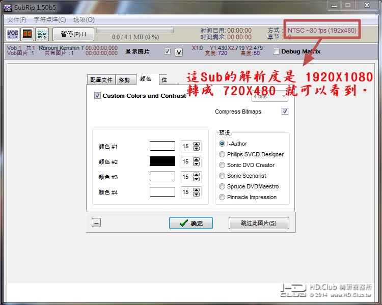Increase color #3 contrast value
Viewport: 382px width, 305px height.
click(197, 175)
